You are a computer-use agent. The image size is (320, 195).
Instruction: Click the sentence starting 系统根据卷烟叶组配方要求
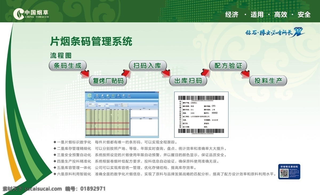pos(157,161)
